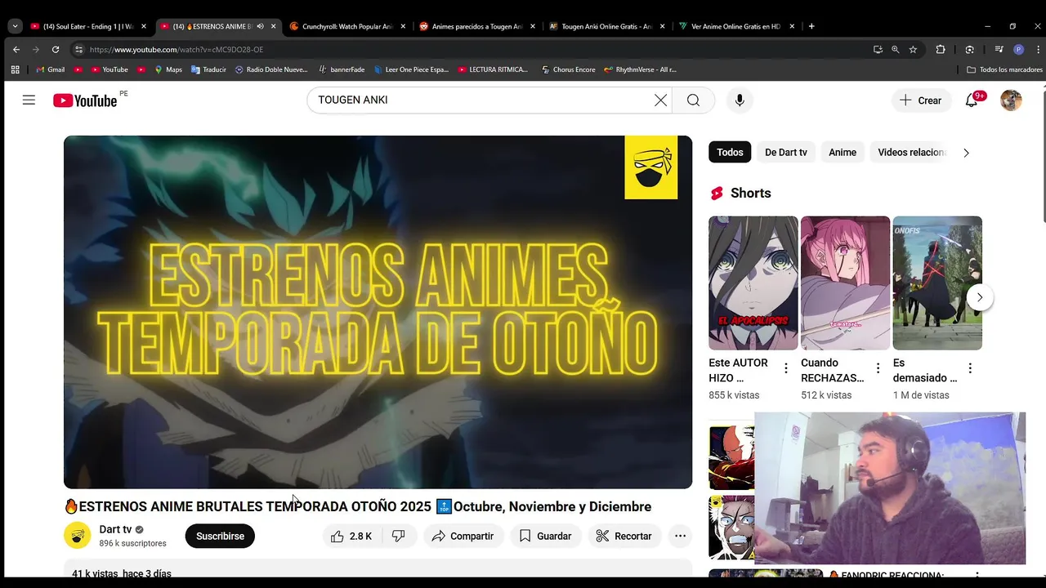The image size is (1046, 588).
Task: Open the YouTube guide hamburger menu
Action: coord(29,100)
